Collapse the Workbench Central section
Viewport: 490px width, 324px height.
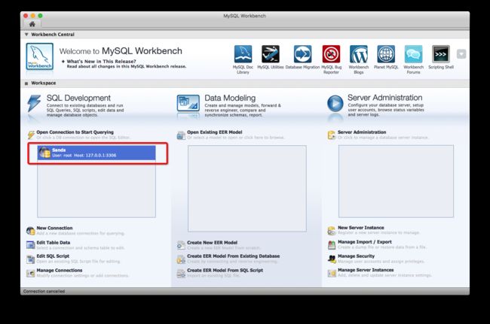click(x=26, y=35)
